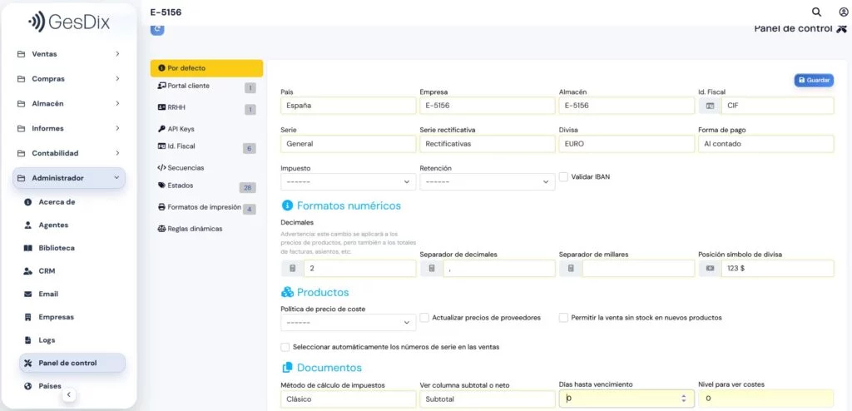Open the Reglas dinámicas tab
852x411 pixels.
pos(206,229)
